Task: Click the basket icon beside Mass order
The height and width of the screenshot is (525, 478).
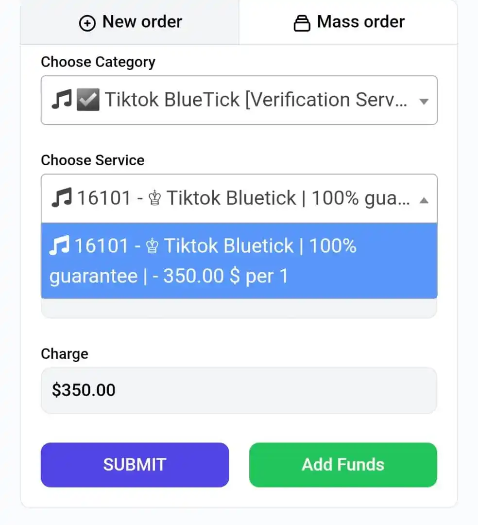Action: (x=302, y=23)
